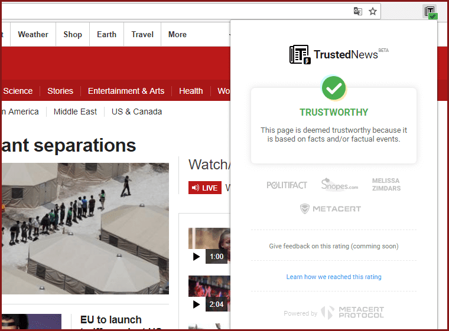Go to the Travel section

point(142,34)
